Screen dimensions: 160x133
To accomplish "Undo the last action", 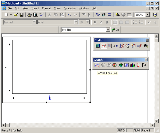I will [69, 15].
